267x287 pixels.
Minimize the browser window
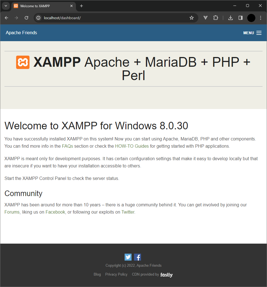coord(235,6)
